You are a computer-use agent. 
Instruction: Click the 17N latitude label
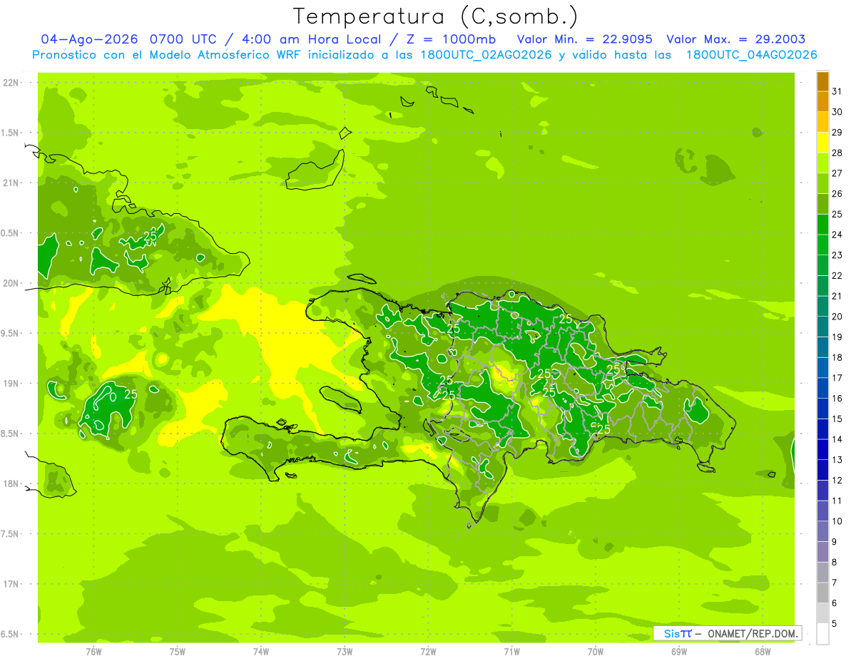tap(11, 584)
